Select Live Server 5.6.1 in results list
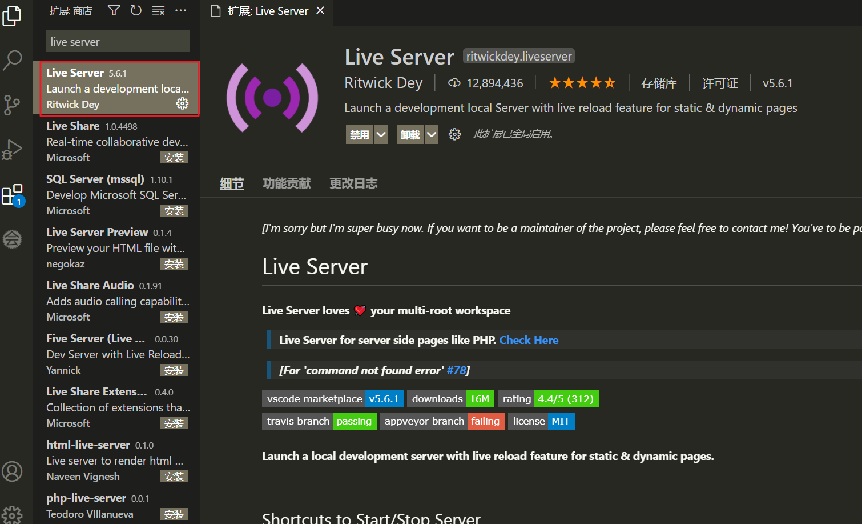Viewport: 862px width, 524px height. coord(116,89)
